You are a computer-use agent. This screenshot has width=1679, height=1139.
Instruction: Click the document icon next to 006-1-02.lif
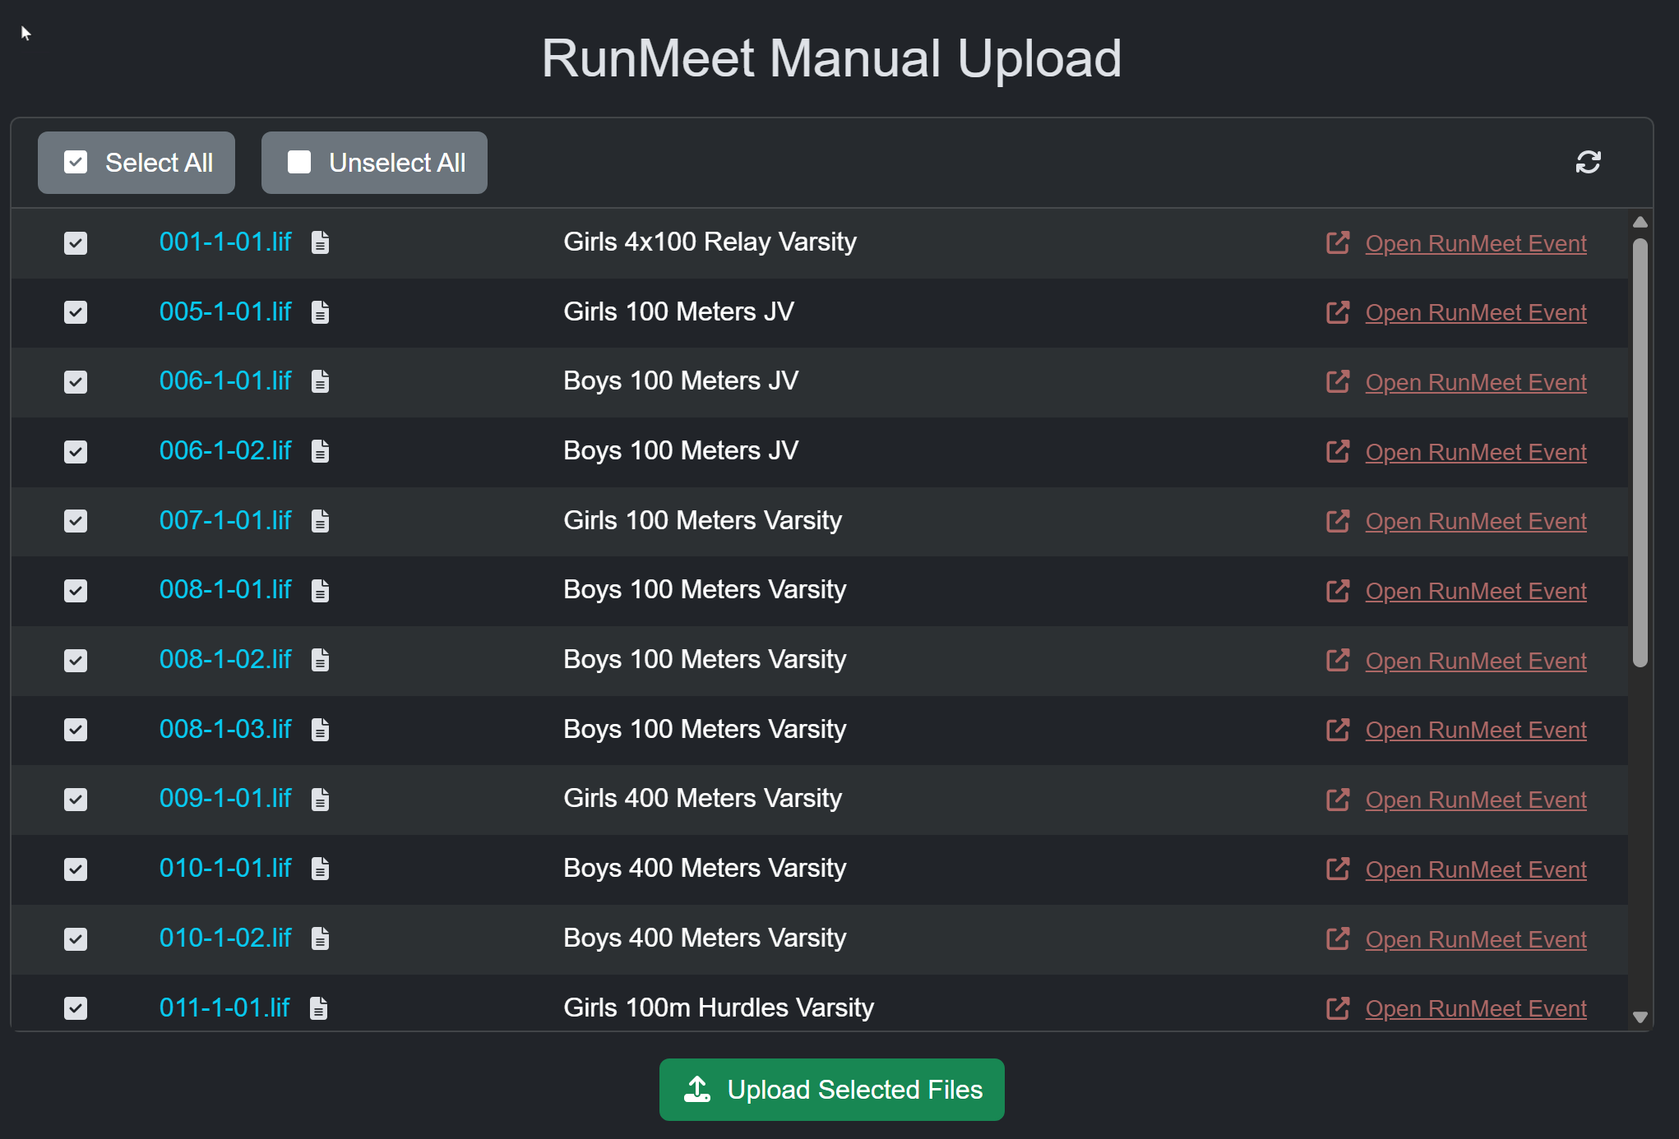coord(320,451)
